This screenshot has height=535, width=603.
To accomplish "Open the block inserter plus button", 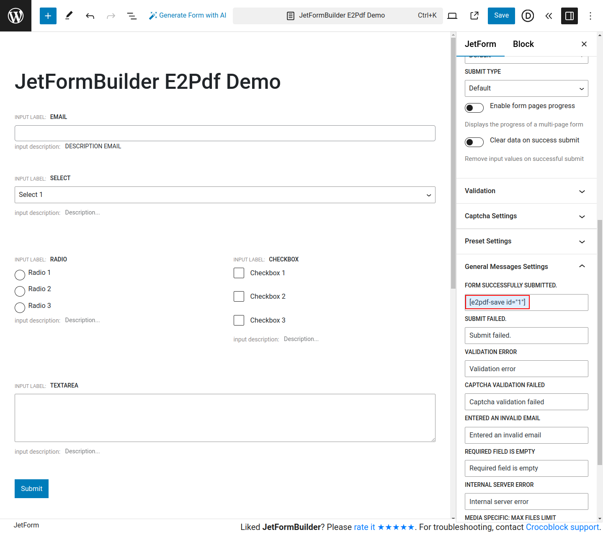I will coord(48,16).
